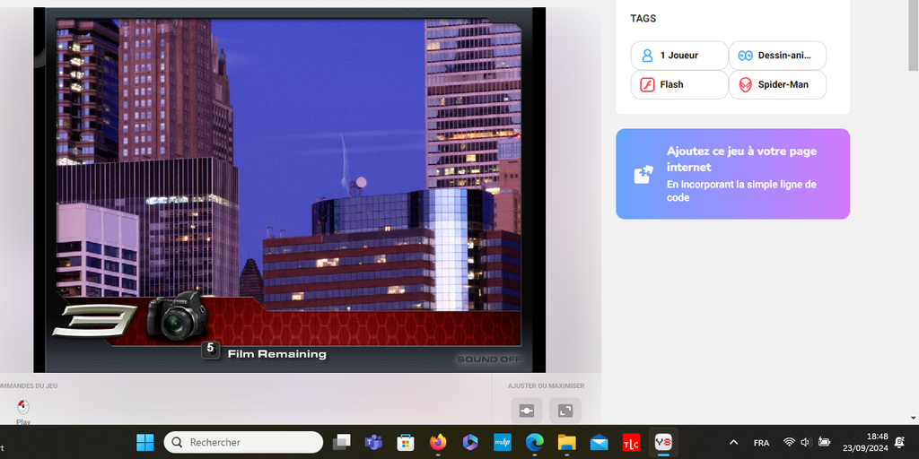Open the FRA language selector
The height and width of the screenshot is (459, 919).
coord(761,442)
